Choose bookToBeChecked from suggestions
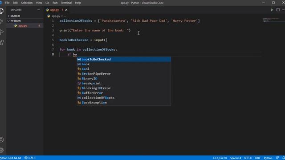285x160 pixels. 124,59
